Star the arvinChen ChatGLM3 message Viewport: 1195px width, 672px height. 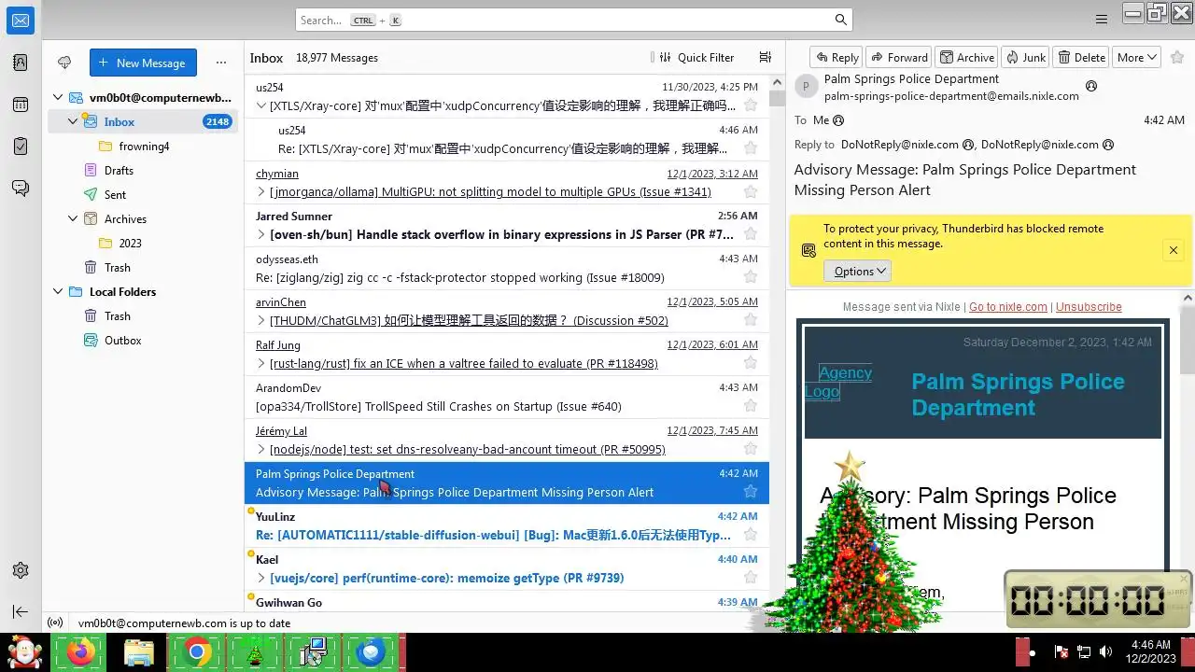coord(750,320)
